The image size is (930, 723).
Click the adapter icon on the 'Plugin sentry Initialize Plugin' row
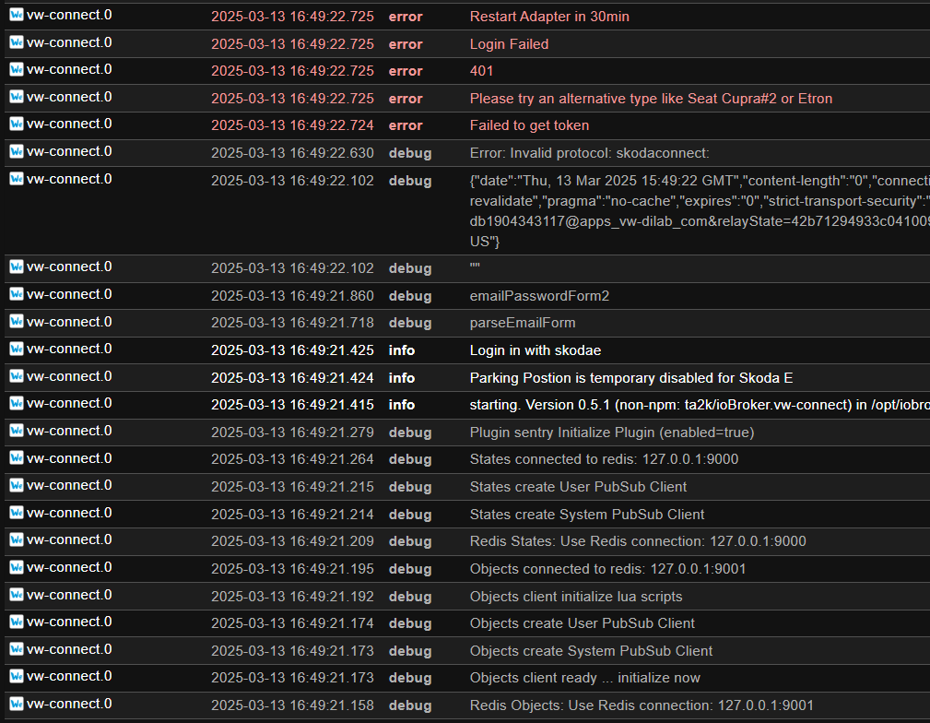tap(17, 432)
